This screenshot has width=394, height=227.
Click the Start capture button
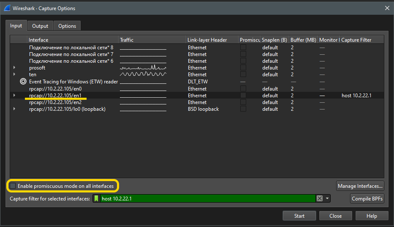[x=299, y=216]
